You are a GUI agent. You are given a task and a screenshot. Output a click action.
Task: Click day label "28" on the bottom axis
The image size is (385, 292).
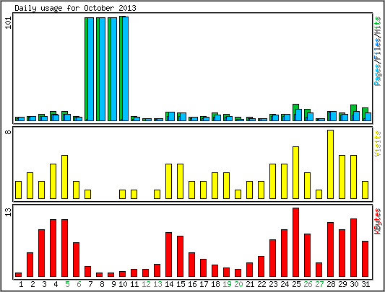pos(331,284)
